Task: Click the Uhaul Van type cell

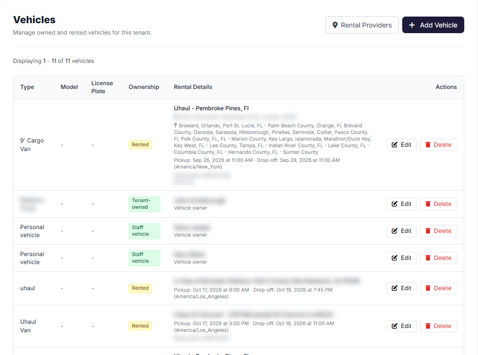Action: pyautogui.click(x=28, y=326)
